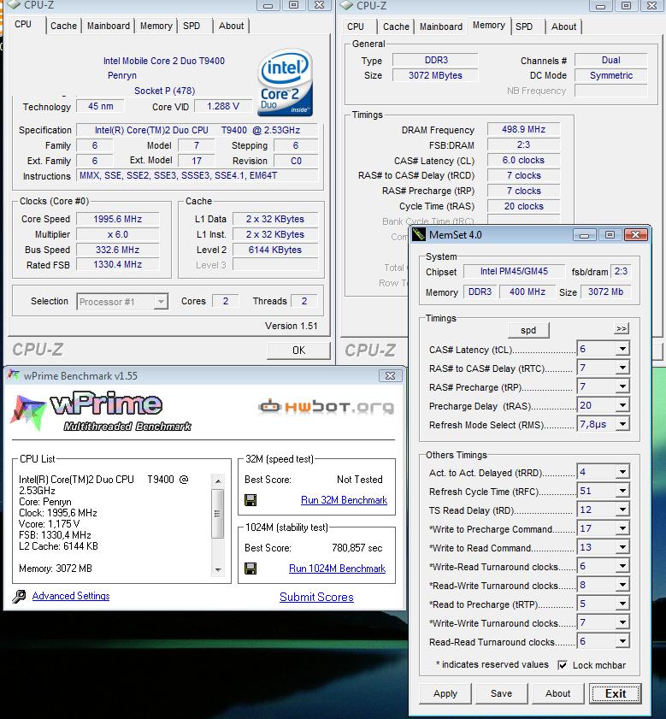Open Mainboard tab in right CPU-Z window
This screenshot has height=719, width=666.
[x=441, y=27]
